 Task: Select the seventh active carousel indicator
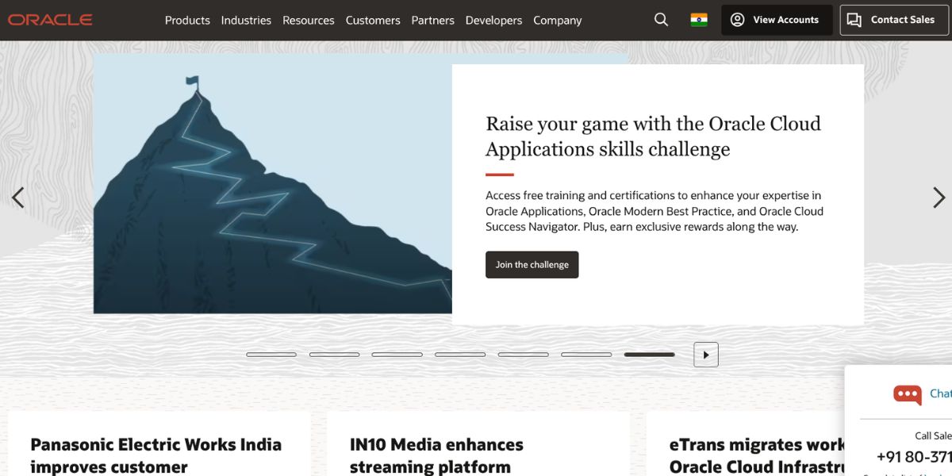[x=649, y=355]
